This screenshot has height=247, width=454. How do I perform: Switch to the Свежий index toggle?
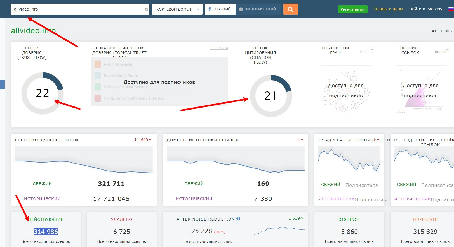tap(220, 9)
